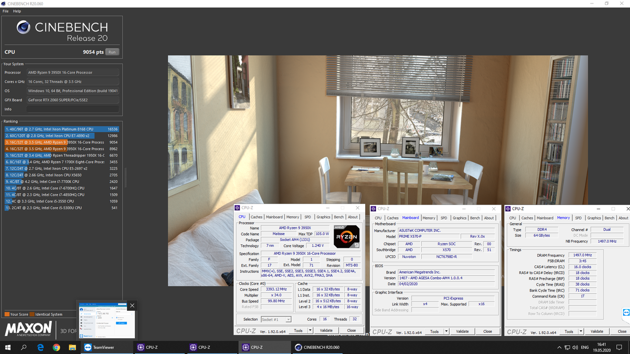Image resolution: width=630 pixels, height=354 pixels.
Task: Switch to Bench tab in CPU-tab CPU-Z window
Action: (x=339, y=217)
